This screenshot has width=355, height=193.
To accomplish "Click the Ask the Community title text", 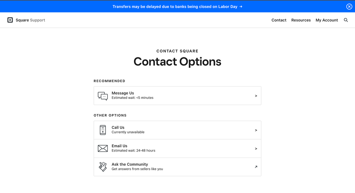I will [x=130, y=164].
